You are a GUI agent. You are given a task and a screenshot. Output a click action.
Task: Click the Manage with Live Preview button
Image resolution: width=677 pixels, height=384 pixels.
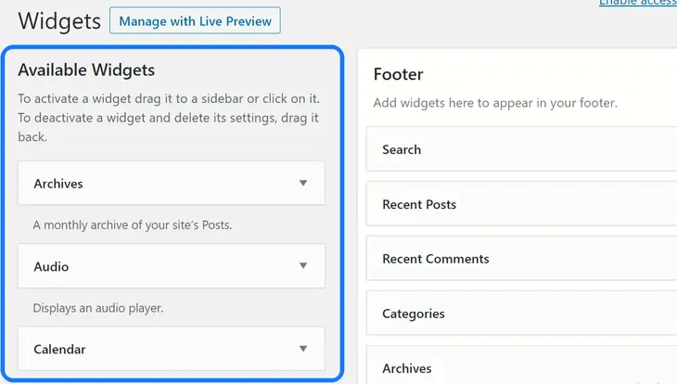coord(195,21)
